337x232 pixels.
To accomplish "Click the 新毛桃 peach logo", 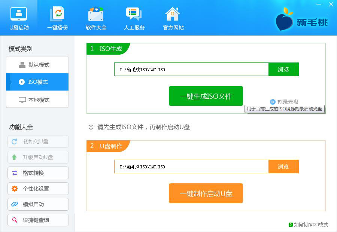I will tap(301, 20).
